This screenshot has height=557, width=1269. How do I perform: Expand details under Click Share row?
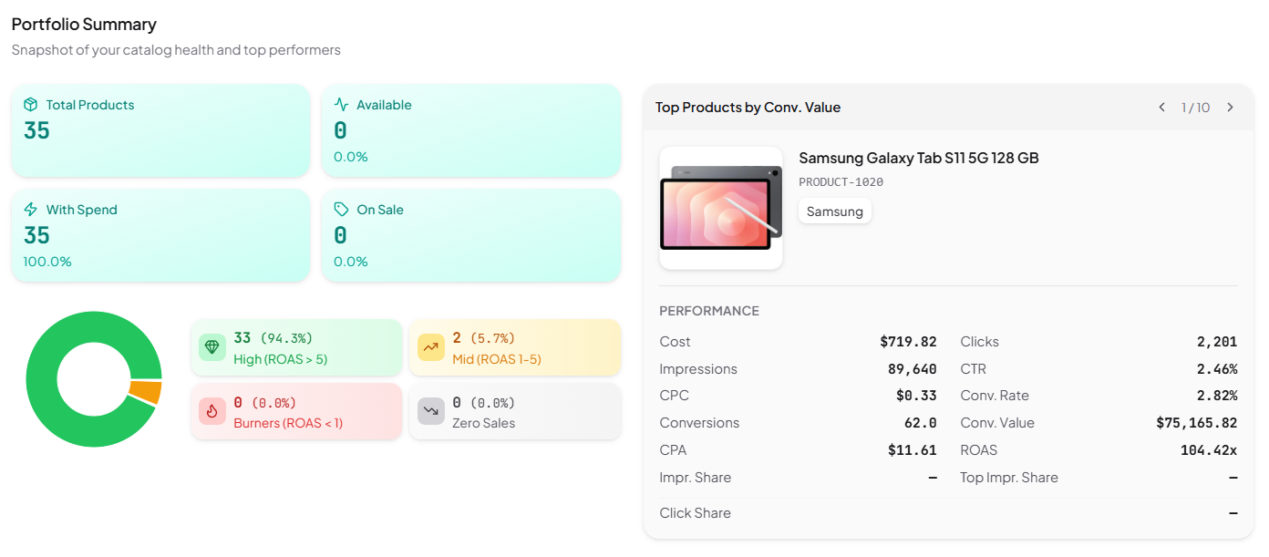tap(695, 512)
